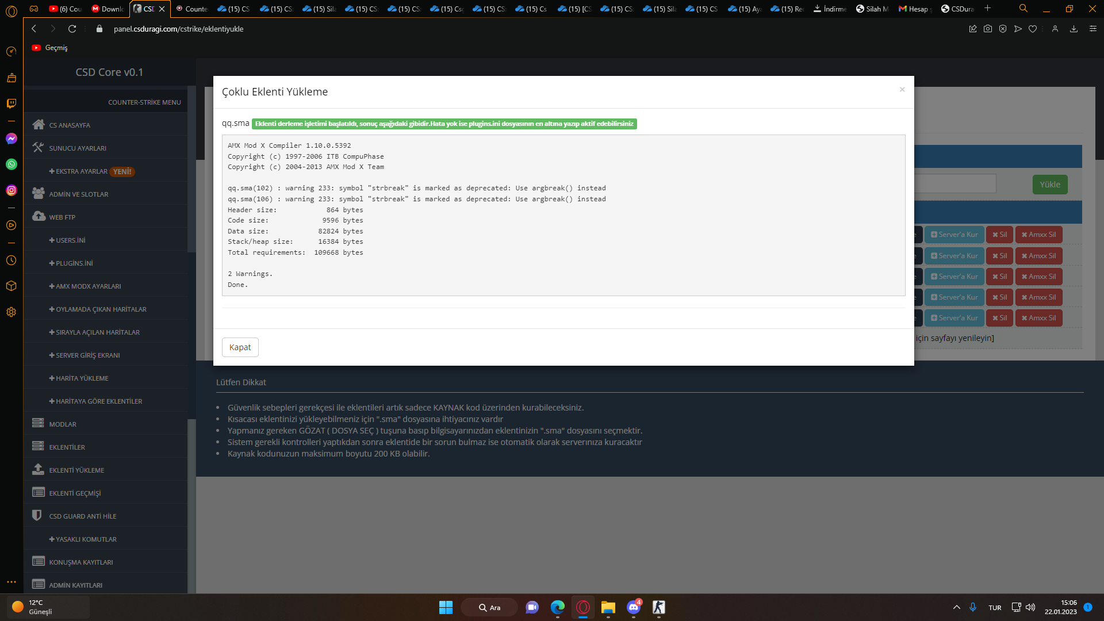Expand SERVER GİRİŞ EKRANI entry
Image resolution: width=1104 pixels, height=621 pixels.
[x=85, y=355]
